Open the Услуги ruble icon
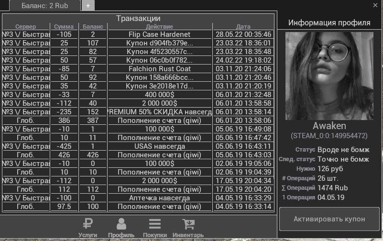 click(x=88, y=224)
